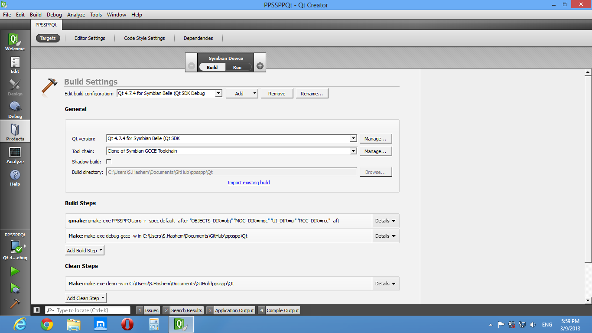
Task: Open the Help mode
Action: tap(15, 177)
